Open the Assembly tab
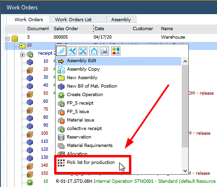Screen dimensions: 217x187 point(121,19)
